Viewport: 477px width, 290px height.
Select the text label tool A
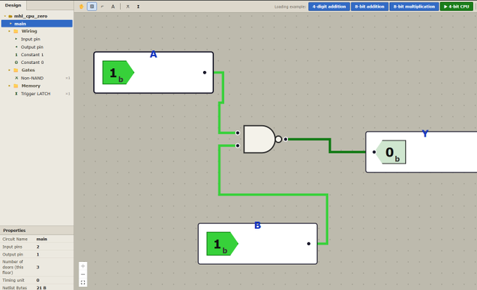pos(113,6)
